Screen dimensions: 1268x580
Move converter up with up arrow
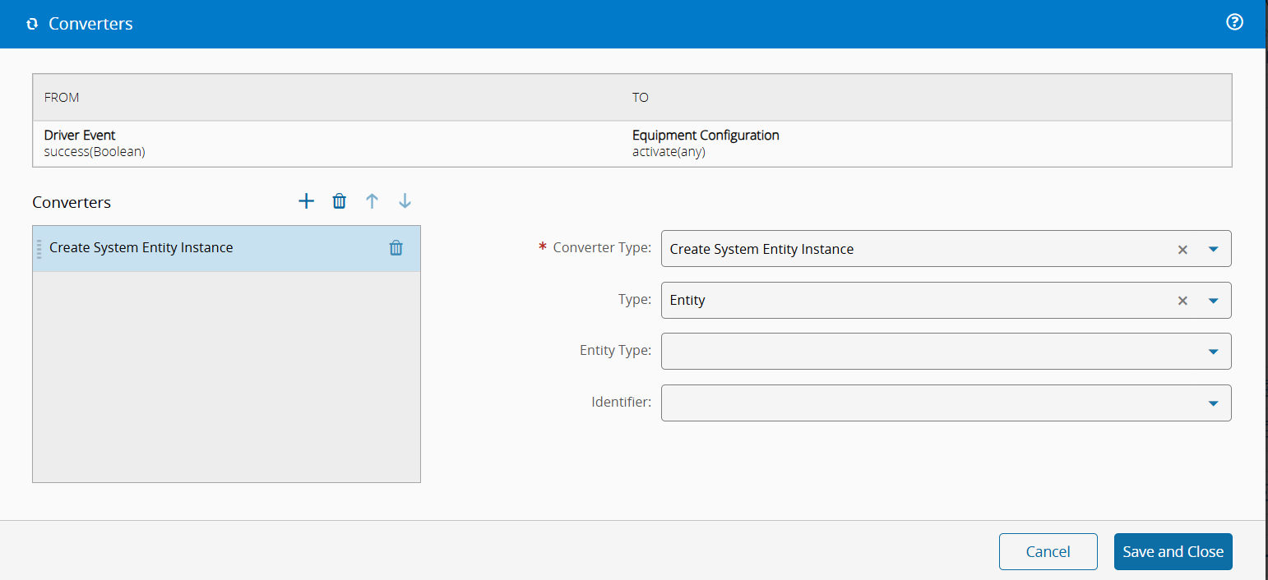372,201
